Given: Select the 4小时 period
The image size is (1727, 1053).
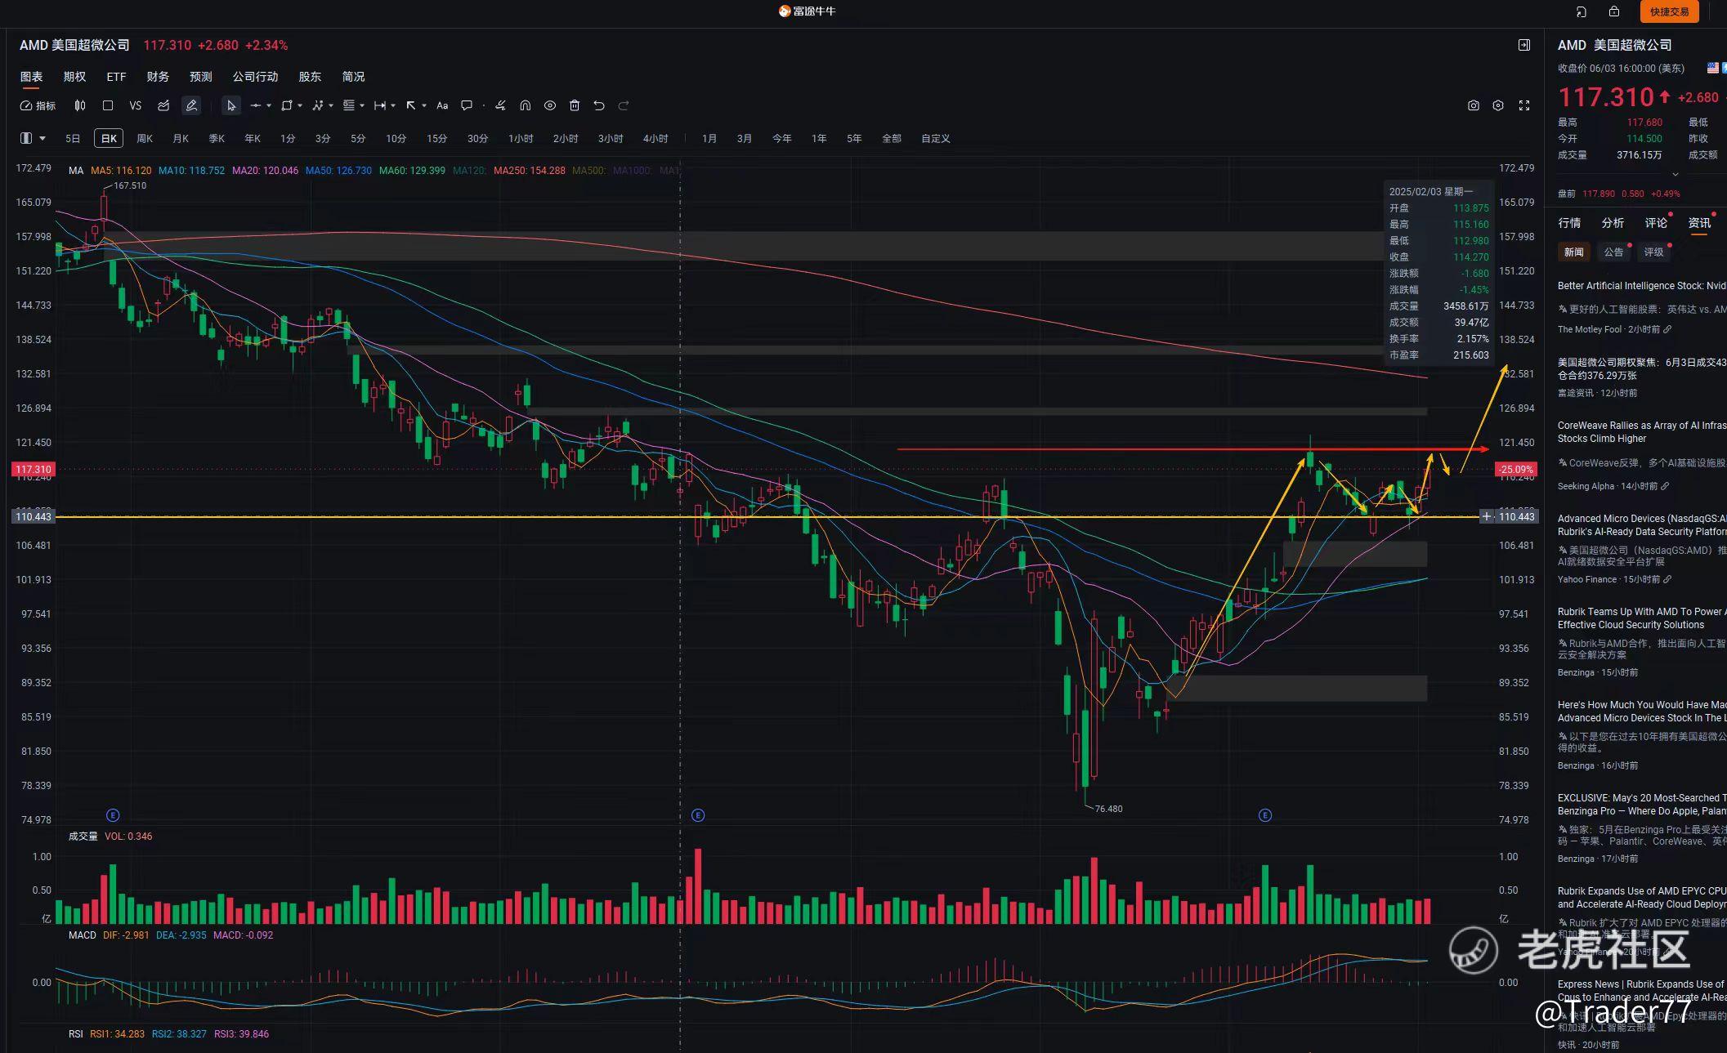Looking at the screenshot, I should click(655, 139).
